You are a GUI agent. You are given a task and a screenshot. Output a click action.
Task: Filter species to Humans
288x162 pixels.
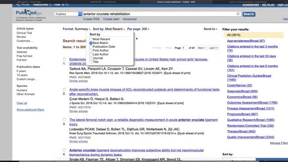22,90
